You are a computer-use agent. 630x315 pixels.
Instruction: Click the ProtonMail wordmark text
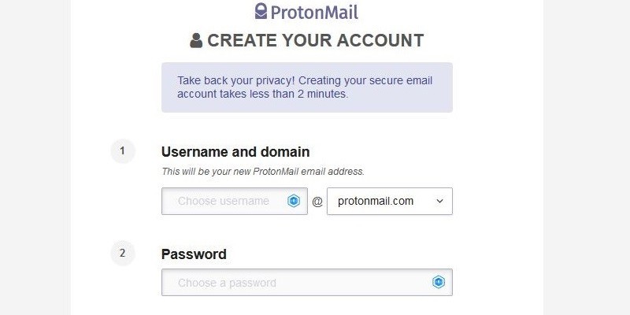pos(314,12)
